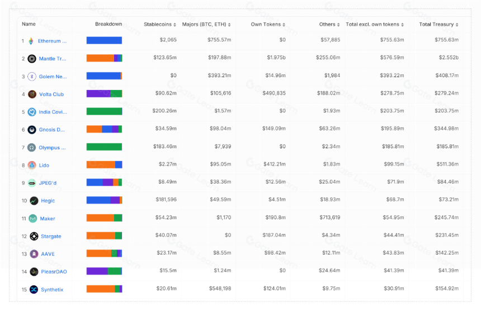Click the Gnosis breakdown bar
481x311 pixels.
(104, 129)
